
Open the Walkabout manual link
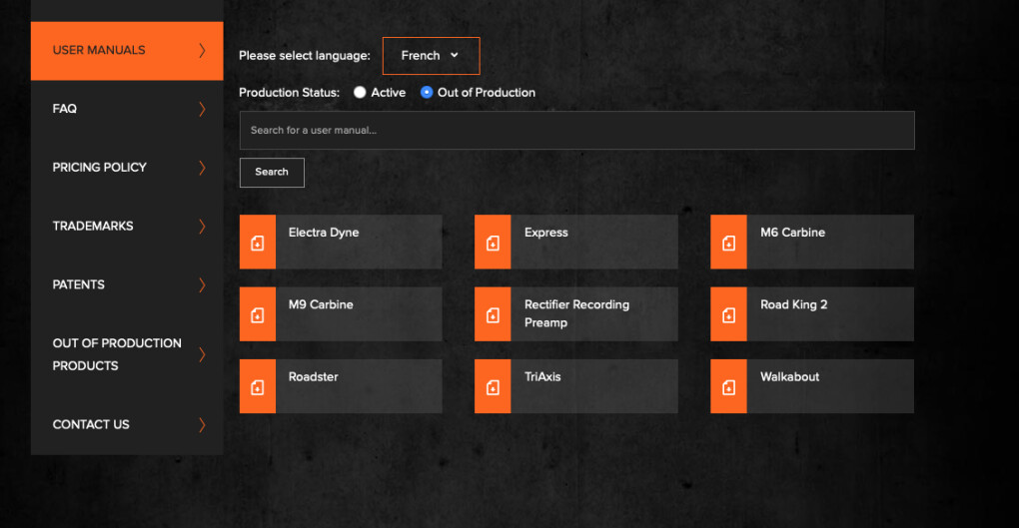pyautogui.click(x=790, y=377)
